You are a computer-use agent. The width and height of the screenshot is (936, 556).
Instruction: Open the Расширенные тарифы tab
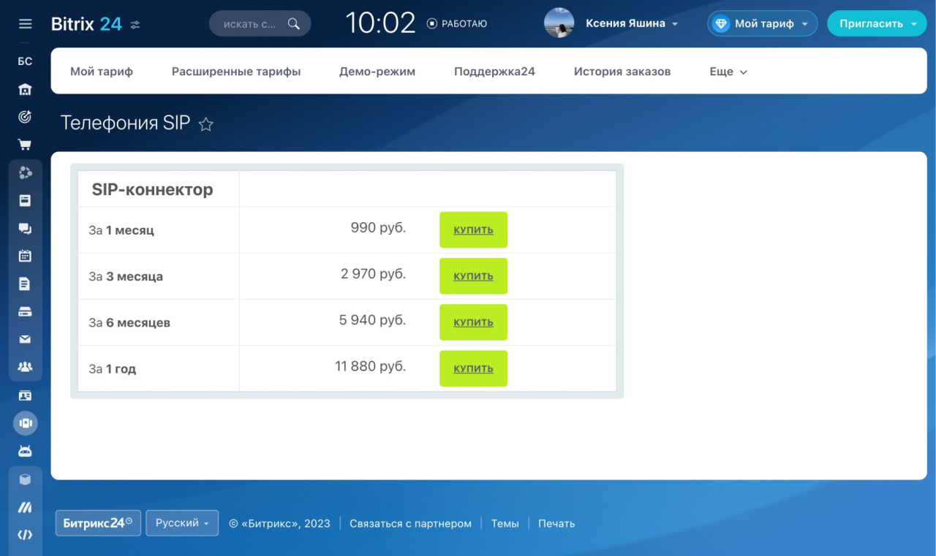(x=236, y=72)
